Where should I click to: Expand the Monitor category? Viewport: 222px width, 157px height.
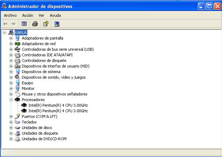(11, 88)
